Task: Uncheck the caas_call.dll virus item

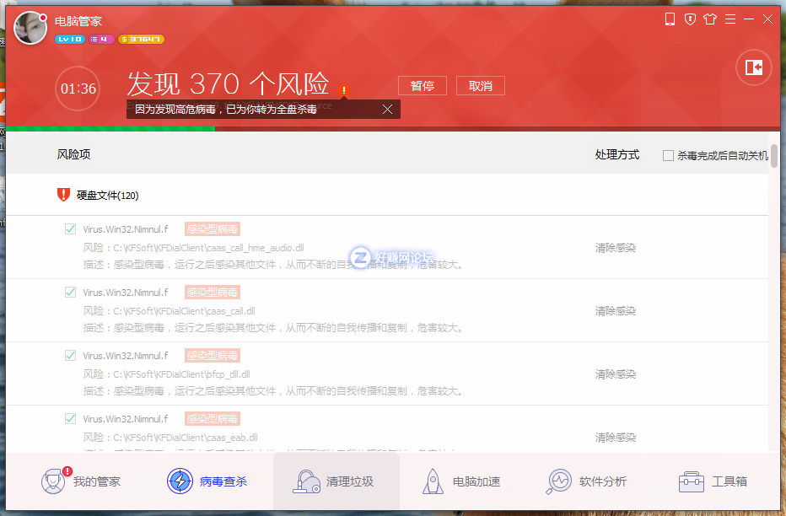Action: pyautogui.click(x=70, y=292)
